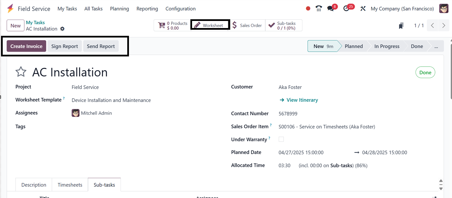Click the Create Invoice button

(26, 46)
